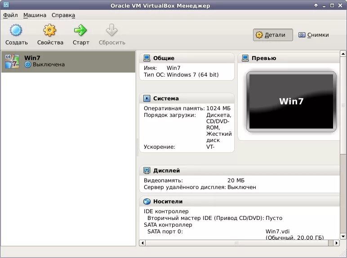The image size is (347, 258).
Task: Click the 'Порядок загрузки:' label
Action: [170, 115]
